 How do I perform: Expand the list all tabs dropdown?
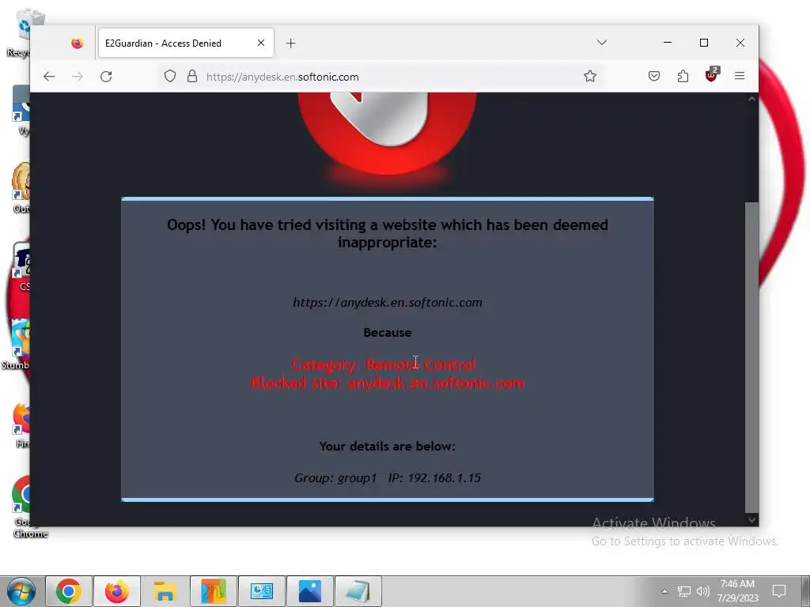tap(602, 43)
